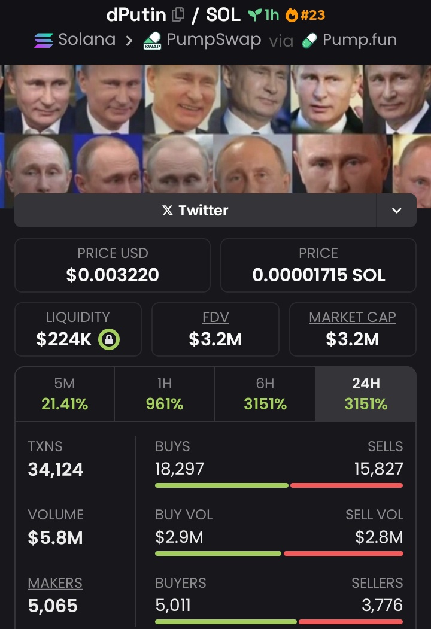This screenshot has width=431, height=629.
Task: Open the Twitter link button
Action: pyautogui.click(x=195, y=211)
